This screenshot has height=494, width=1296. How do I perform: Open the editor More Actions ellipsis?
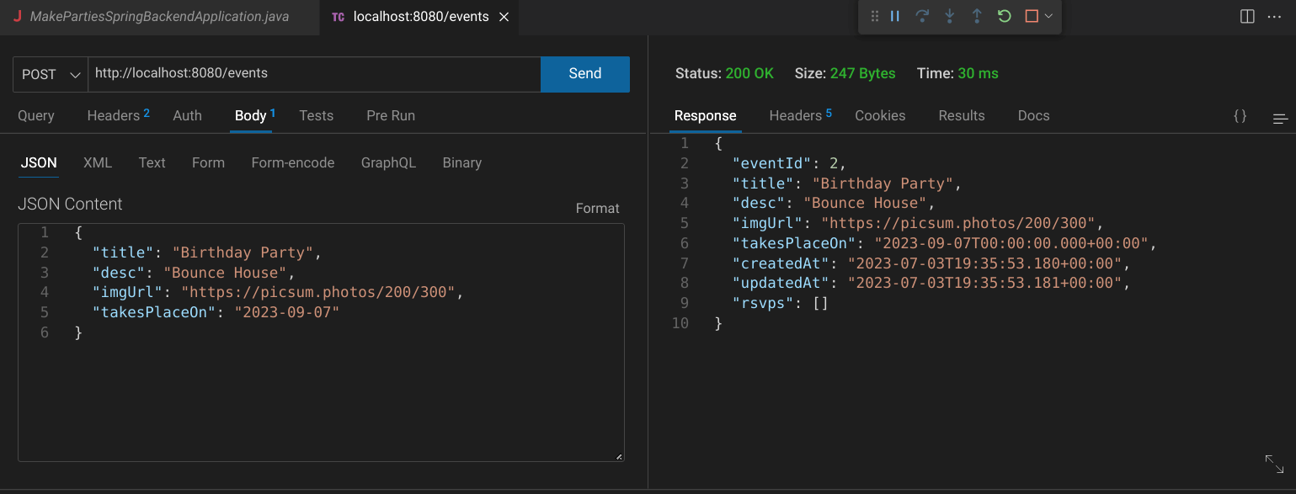pyautogui.click(x=1274, y=16)
